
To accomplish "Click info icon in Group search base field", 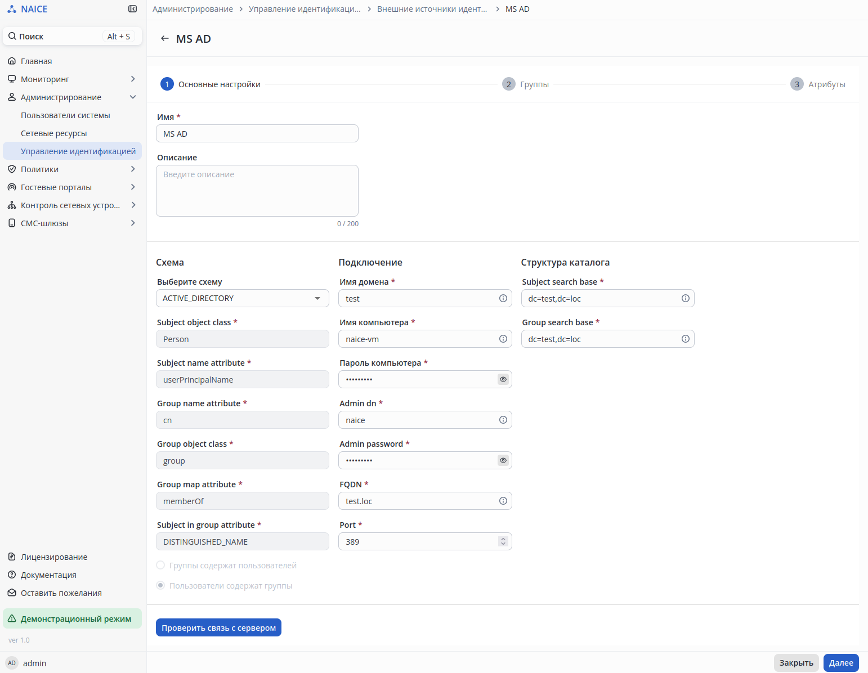I will [685, 339].
